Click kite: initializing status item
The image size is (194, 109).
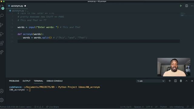click(176, 107)
